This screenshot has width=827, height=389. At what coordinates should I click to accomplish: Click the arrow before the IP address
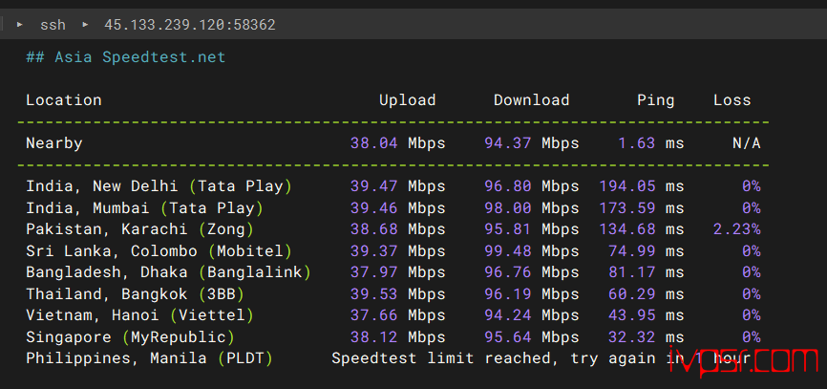click(x=85, y=24)
